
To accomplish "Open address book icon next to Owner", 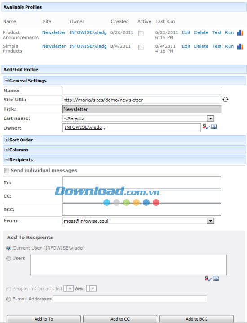I will pos(214,127).
